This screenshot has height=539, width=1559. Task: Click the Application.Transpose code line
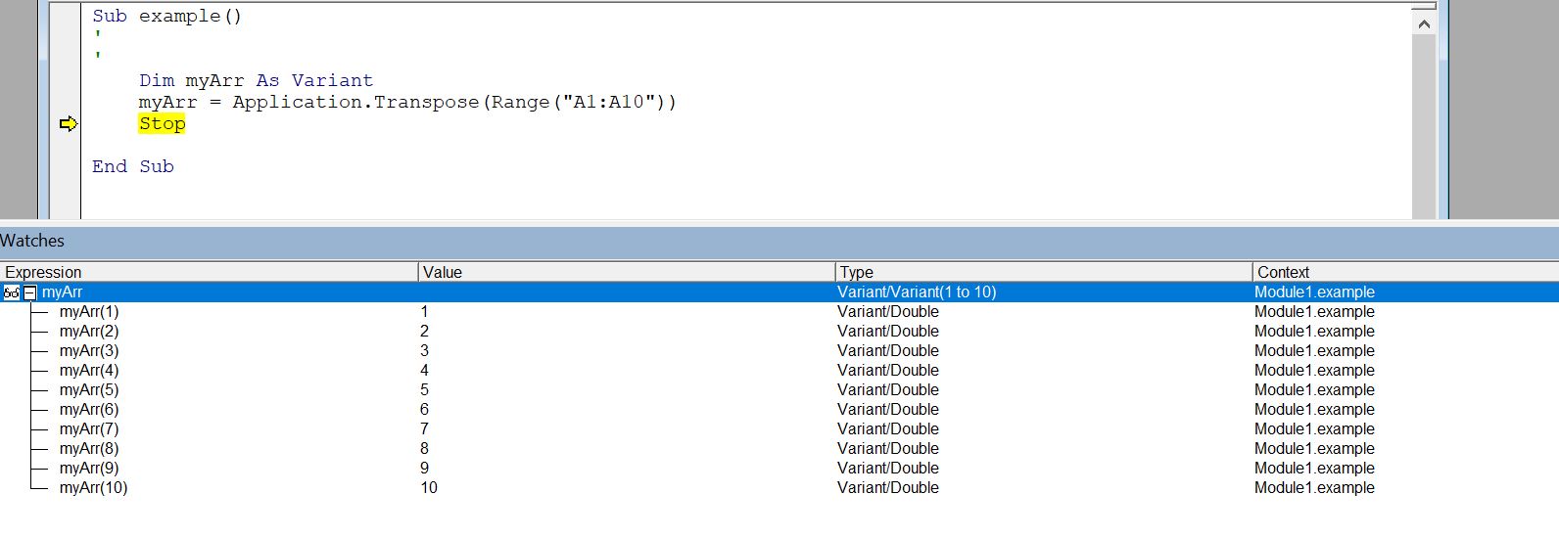click(x=406, y=103)
